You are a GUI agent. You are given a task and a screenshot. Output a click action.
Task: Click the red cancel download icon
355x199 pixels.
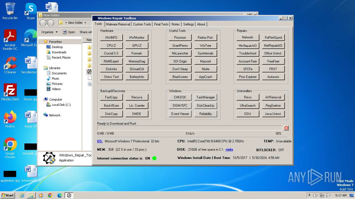[x=286, y=128]
